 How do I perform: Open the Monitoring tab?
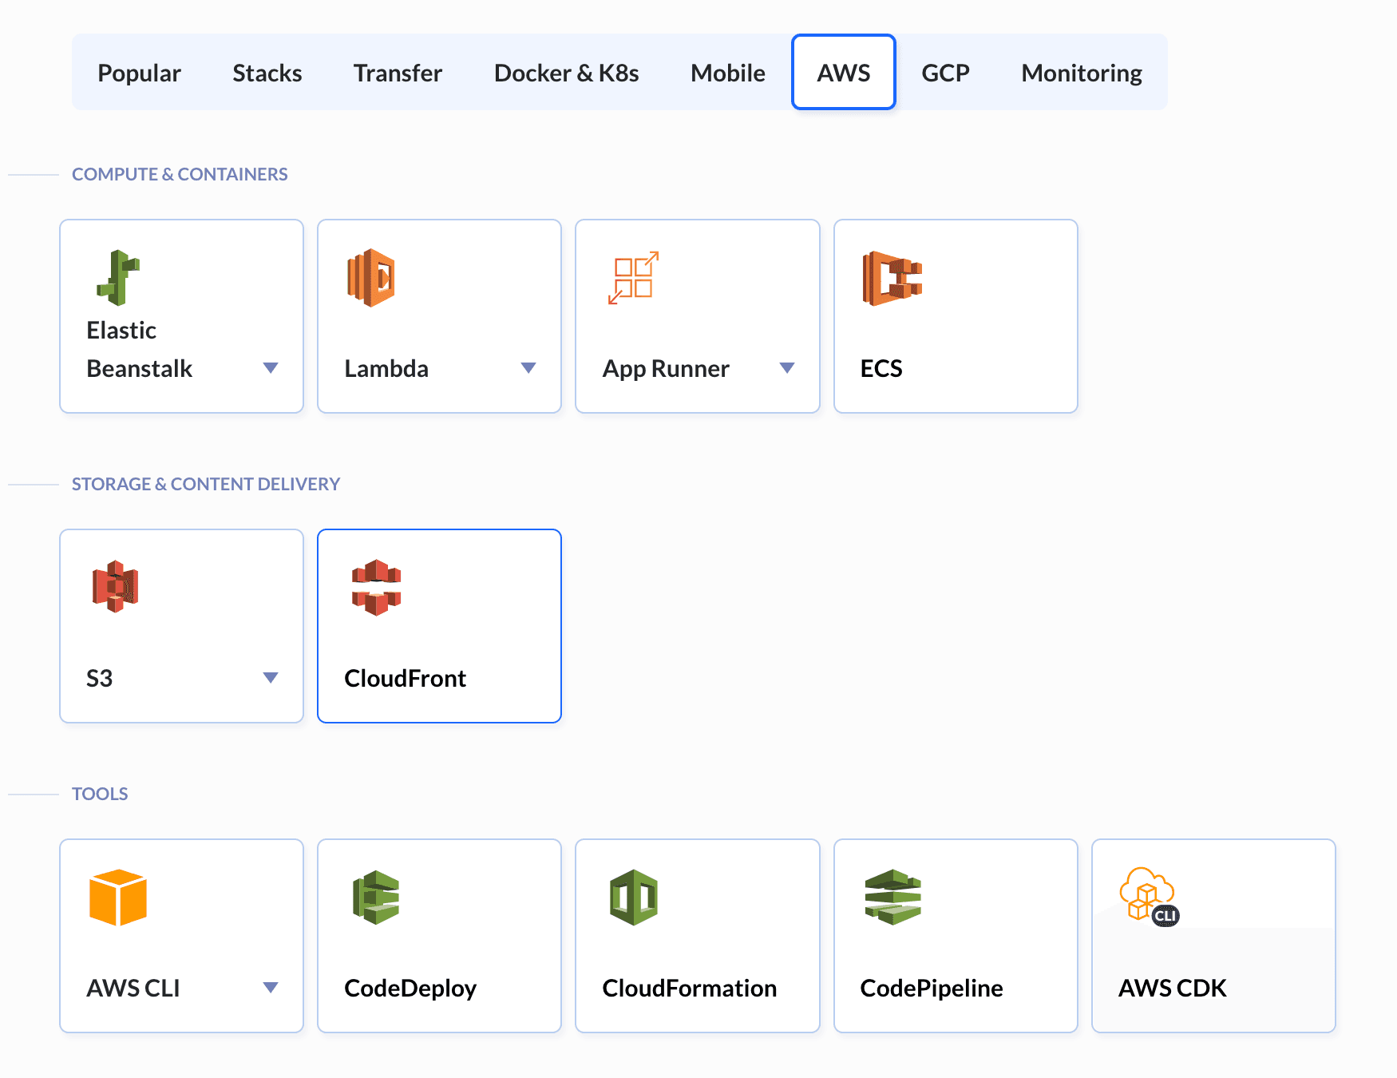1080,72
